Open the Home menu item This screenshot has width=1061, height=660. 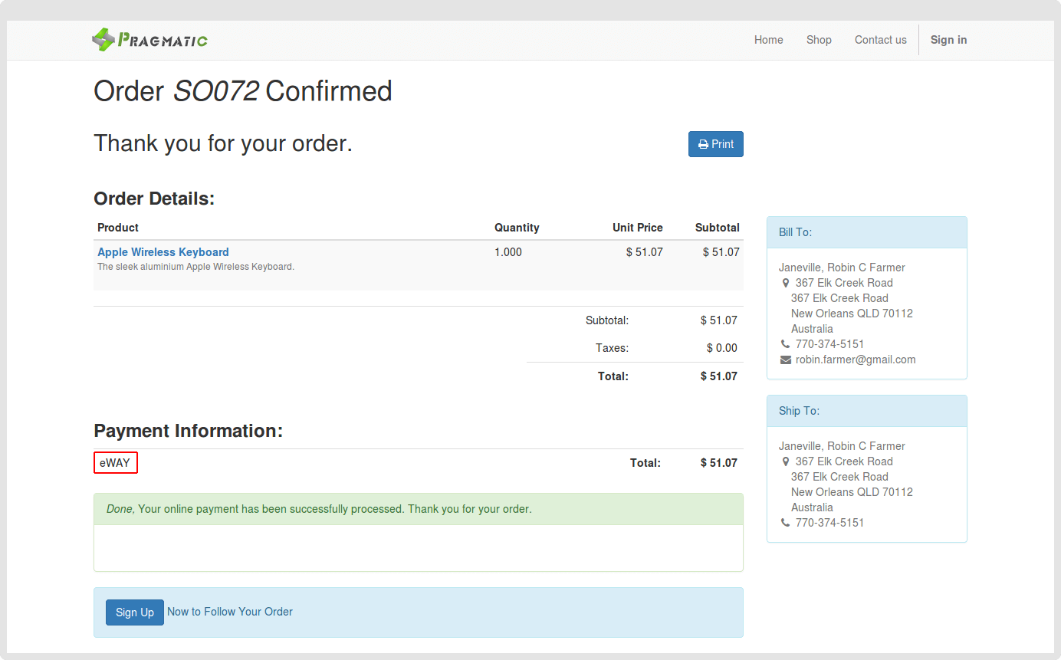(769, 40)
